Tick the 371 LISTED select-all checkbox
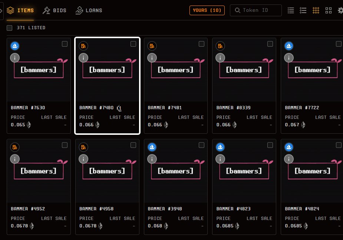The height and width of the screenshot is (240, 343). [x=9, y=28]
